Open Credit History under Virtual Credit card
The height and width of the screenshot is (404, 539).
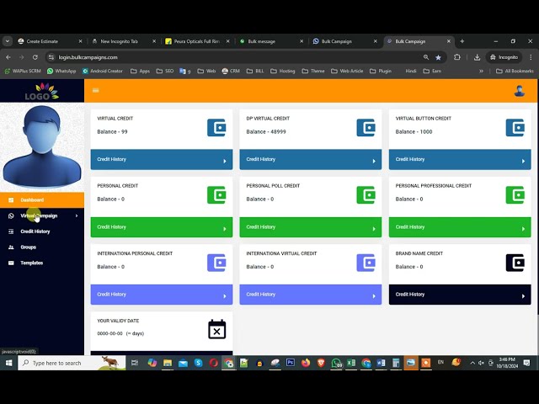click(x=161, y=159)
